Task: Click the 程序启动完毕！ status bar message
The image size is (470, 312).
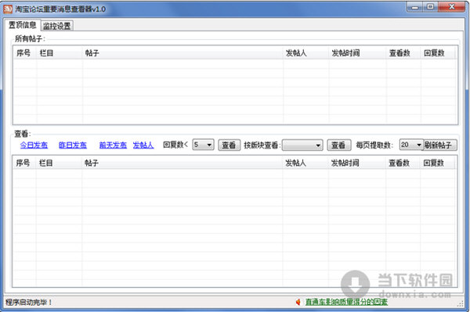Action: tap(29, 302)
